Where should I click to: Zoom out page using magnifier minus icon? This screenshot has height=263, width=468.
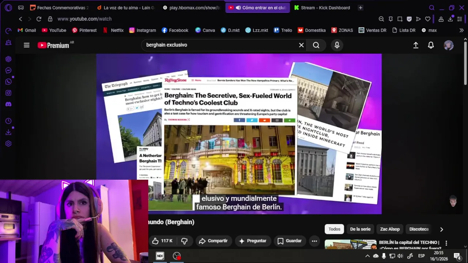381,19
